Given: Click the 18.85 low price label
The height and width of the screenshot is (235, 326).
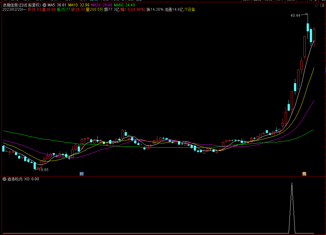Looking at the screenshot, I should click(x=44, y=170).
